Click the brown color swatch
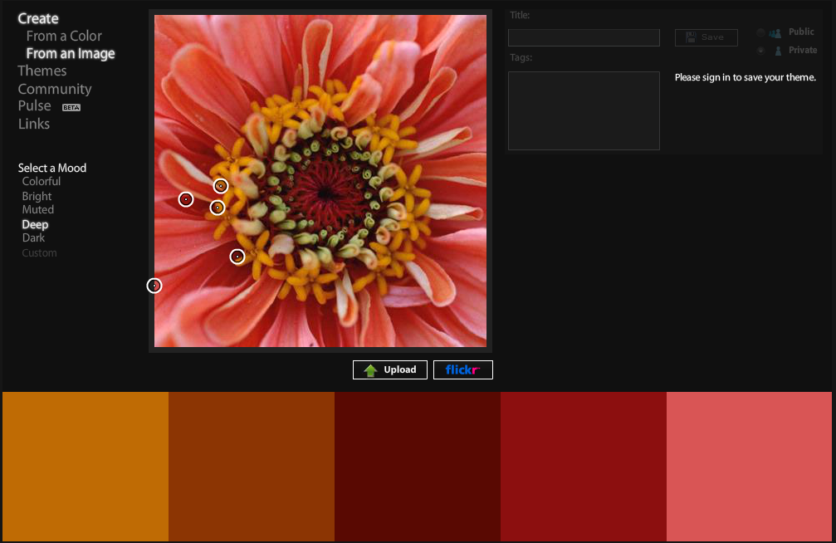 click(252, 467)
